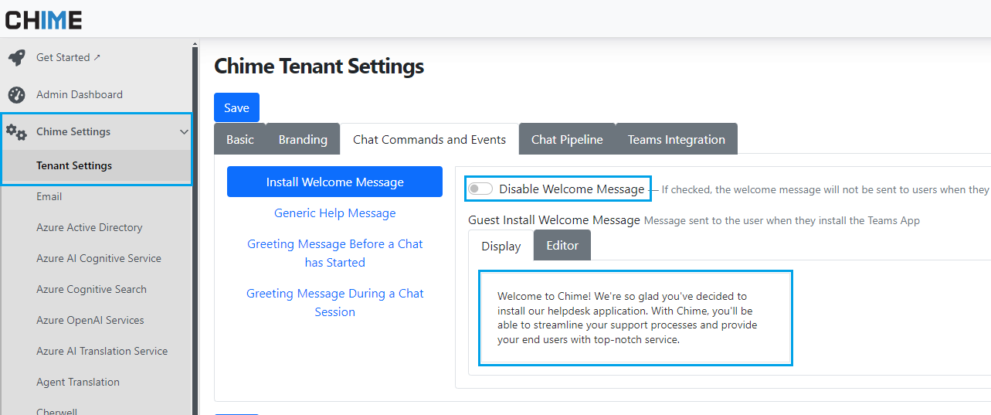Image resolution: width=991 pixels, height=415 pixels.
Task: Open Azure OpenAI Services in sidebar
Action: pos(90,321)
